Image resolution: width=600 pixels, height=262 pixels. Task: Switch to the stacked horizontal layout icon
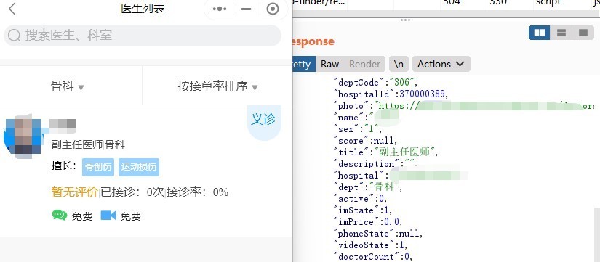561,33
